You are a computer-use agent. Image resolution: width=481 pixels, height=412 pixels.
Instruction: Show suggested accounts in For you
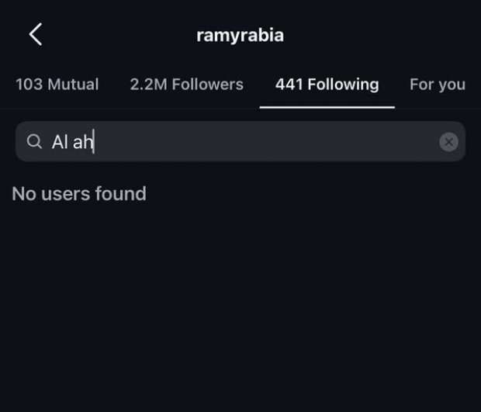click(x=438, y=85)
